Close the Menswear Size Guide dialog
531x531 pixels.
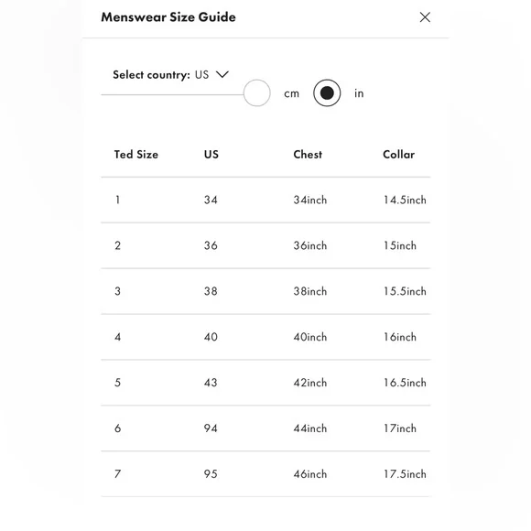pos(425,16)
